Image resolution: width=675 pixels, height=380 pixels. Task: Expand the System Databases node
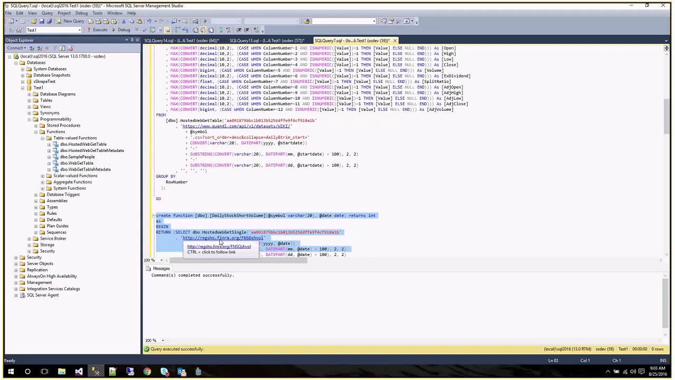[x=22, y=69]
